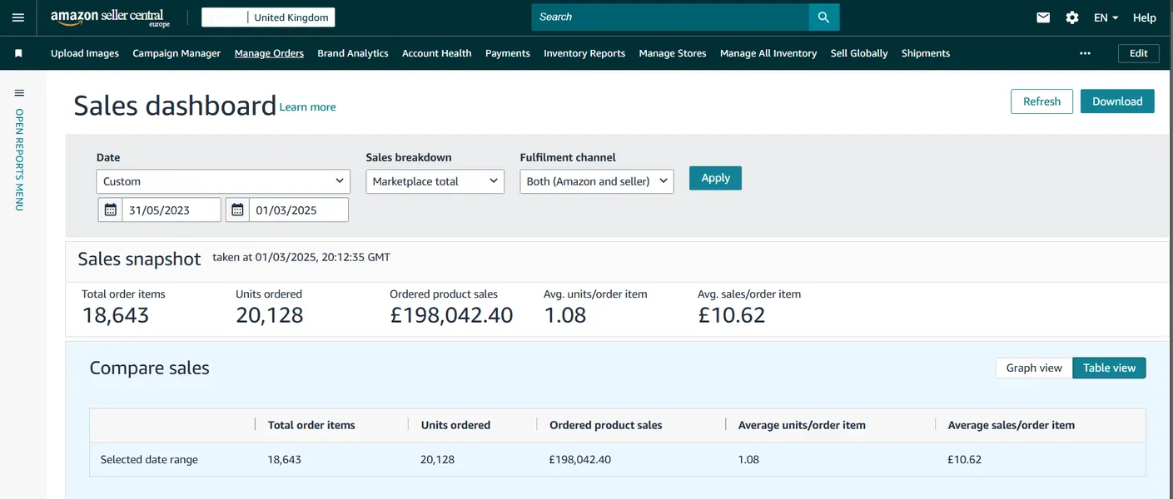
Task: Open the settings gear icon
Action: point(1072,17)
